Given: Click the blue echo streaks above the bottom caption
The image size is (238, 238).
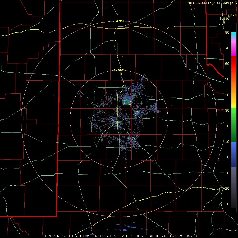Looking at the screenshot, I should pyautogui.click(x=127, y=226).
